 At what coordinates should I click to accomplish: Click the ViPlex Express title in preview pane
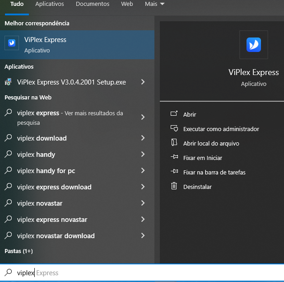click(x=253, y=72)
